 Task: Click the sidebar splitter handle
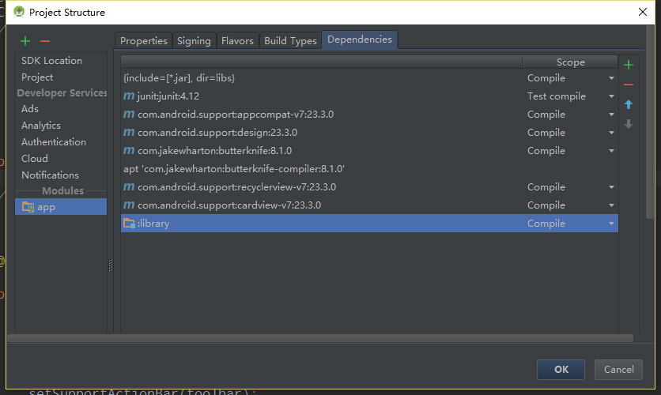[x=110, y=265]
